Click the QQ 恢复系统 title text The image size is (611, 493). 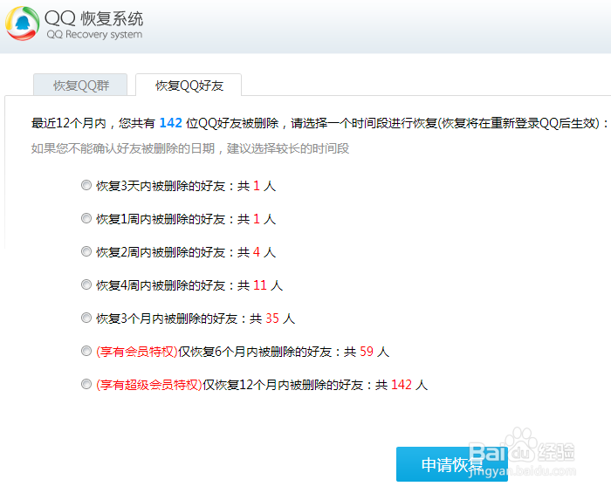coord(94,18)
